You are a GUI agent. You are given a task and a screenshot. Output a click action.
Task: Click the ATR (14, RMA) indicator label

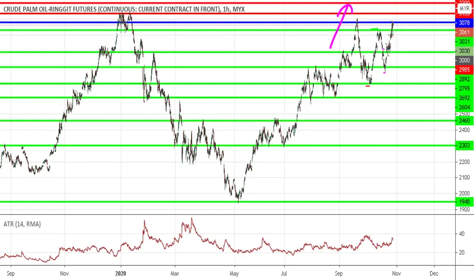coord(22,224)
